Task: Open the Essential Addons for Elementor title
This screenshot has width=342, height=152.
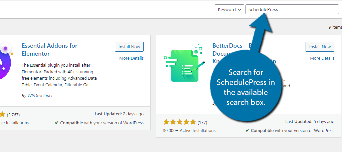Action: pos(49,49)
